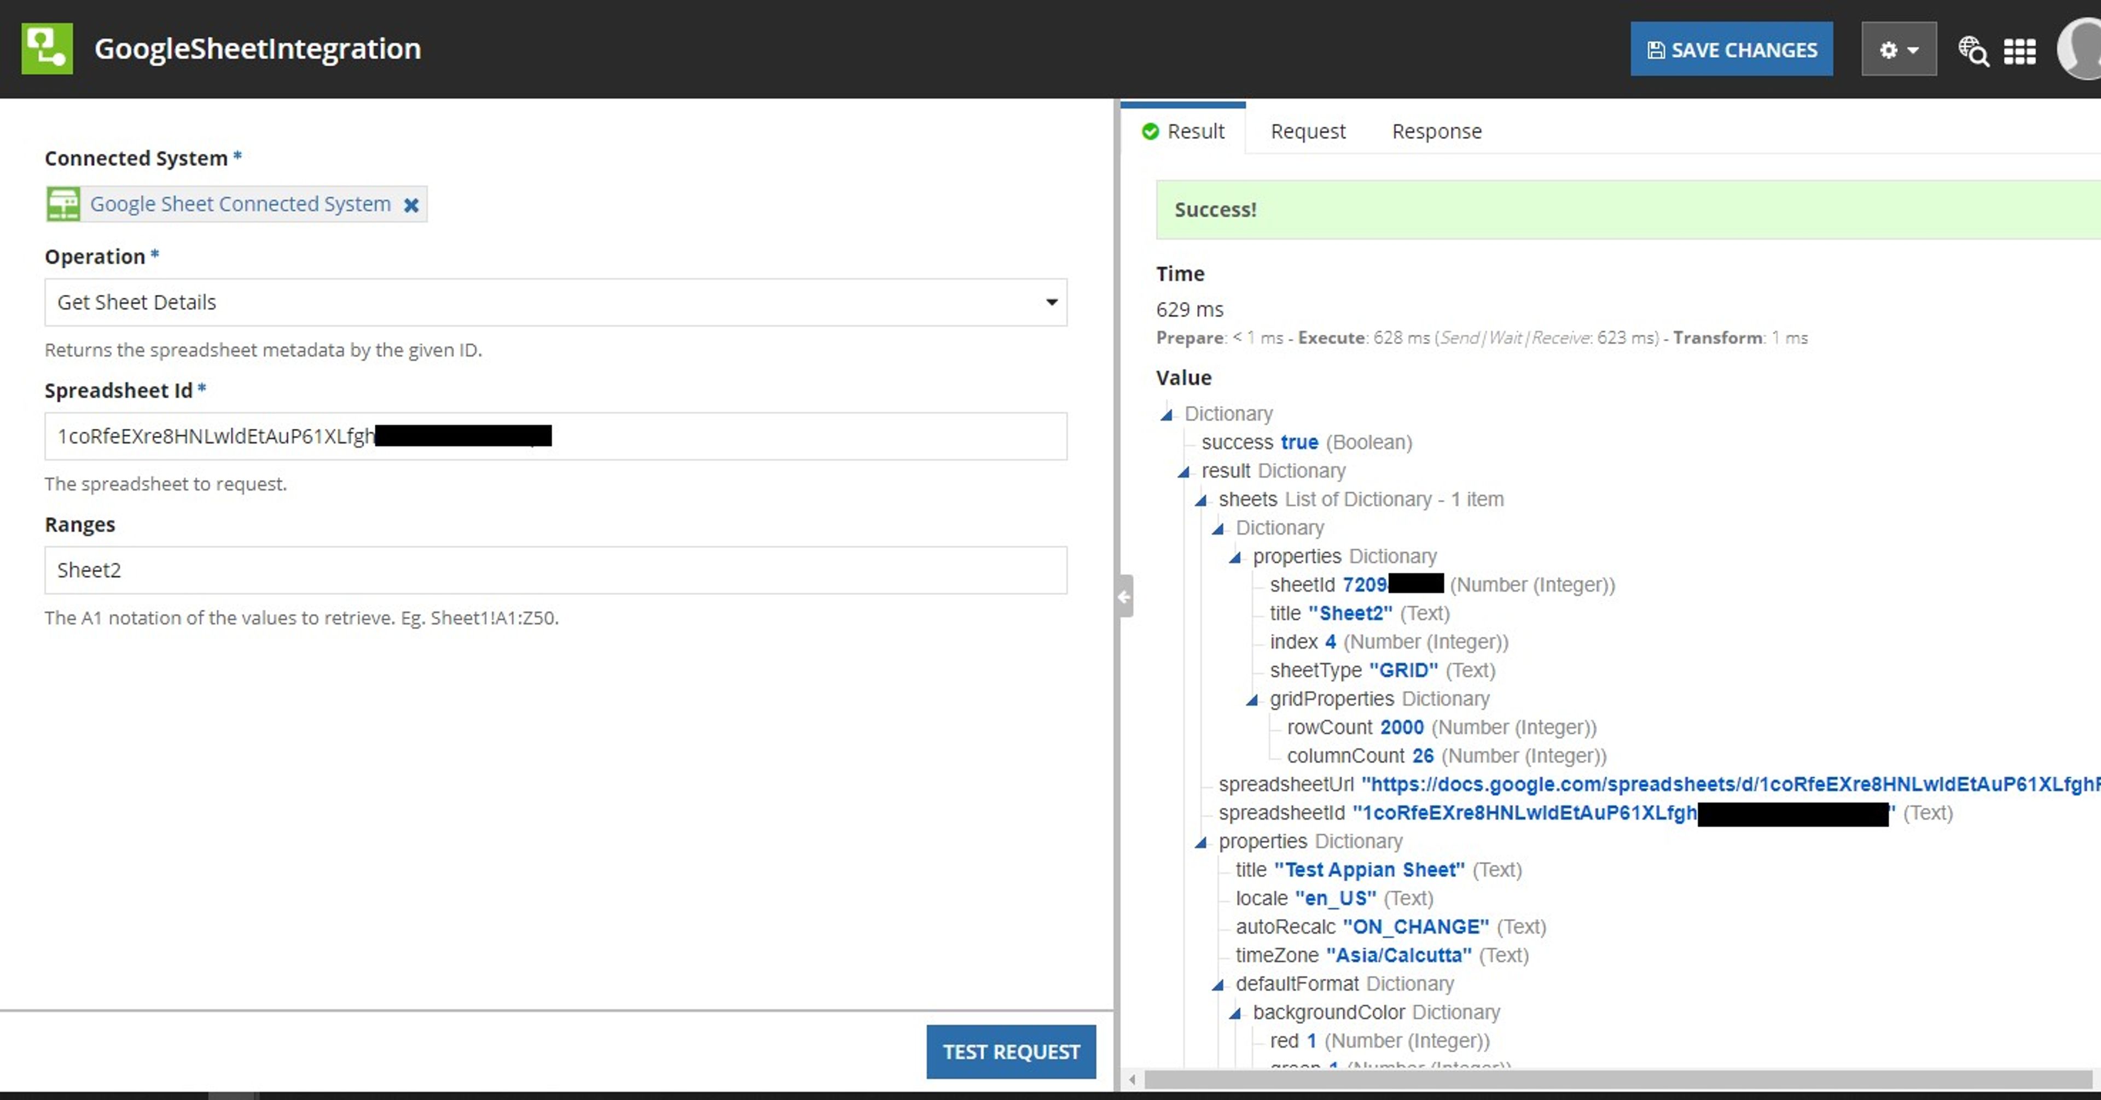Click the Spreadsheet Id input field
The image size is (2101, 1100).
(x=555, y=436)
